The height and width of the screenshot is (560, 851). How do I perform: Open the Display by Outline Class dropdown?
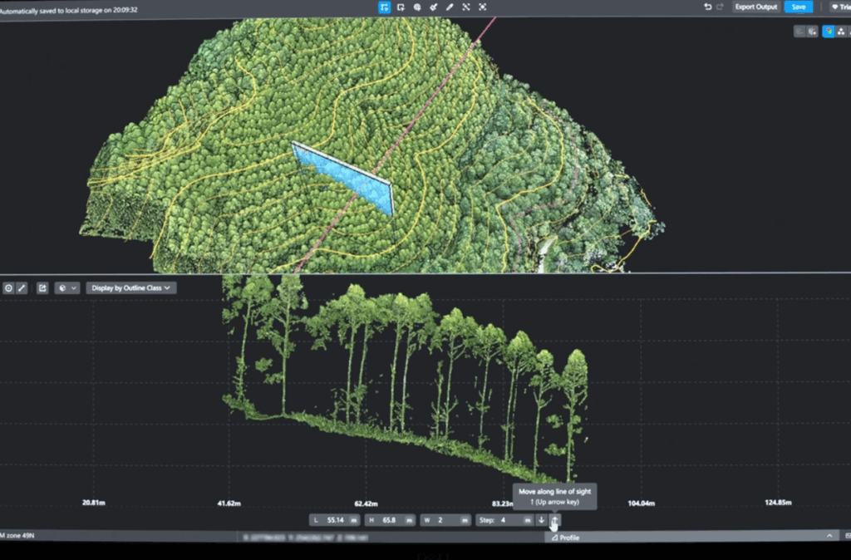(131, 288)
